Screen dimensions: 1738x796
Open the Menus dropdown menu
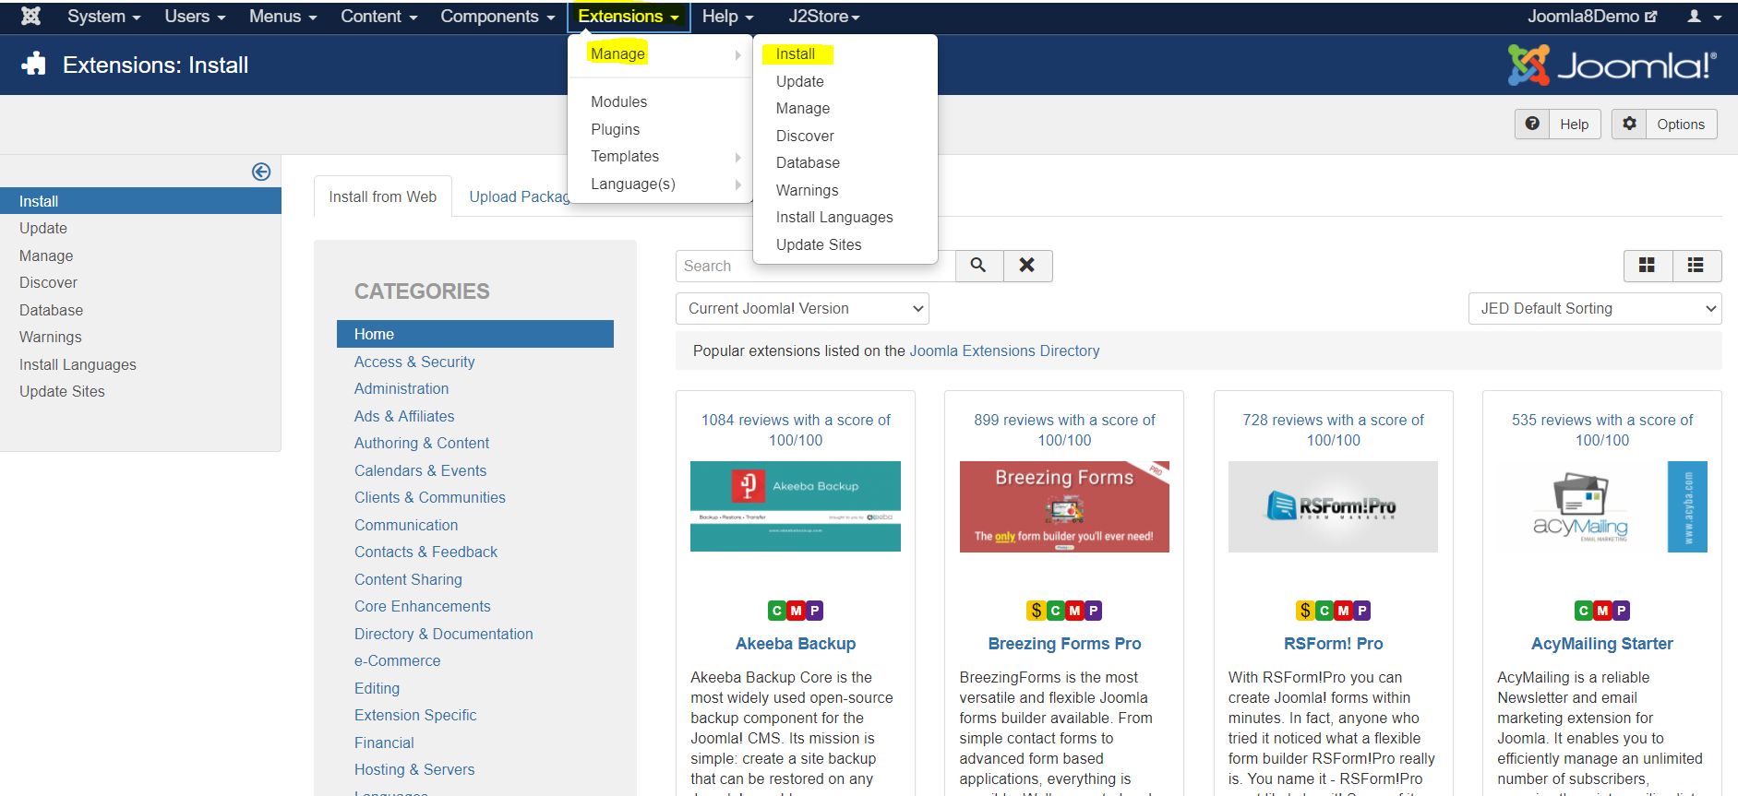[282, 17]
